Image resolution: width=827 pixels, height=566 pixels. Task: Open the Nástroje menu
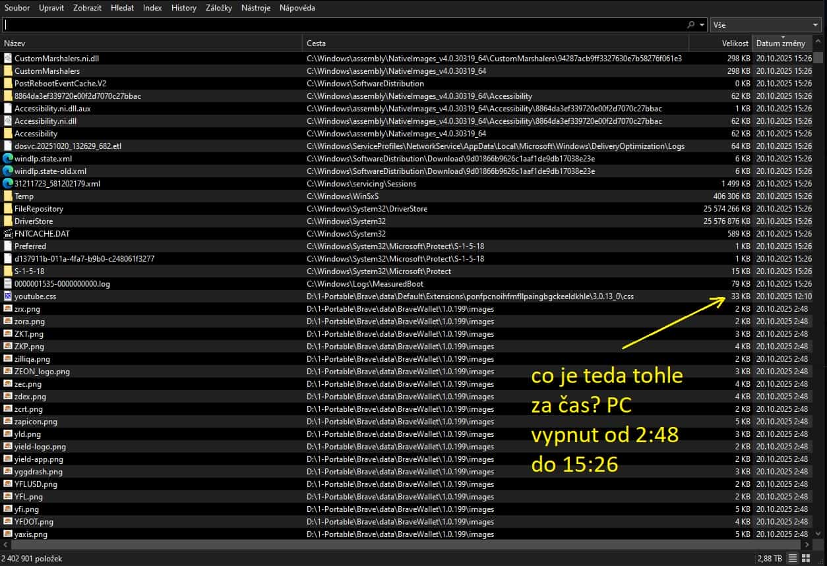tap(256, 8)
